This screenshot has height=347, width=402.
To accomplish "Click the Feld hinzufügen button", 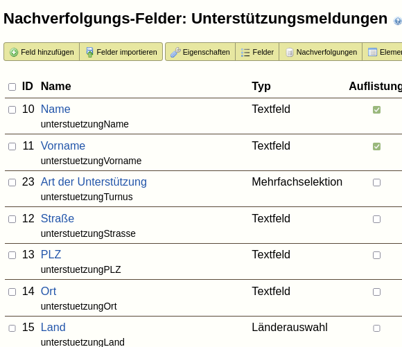I will (42, 52).
